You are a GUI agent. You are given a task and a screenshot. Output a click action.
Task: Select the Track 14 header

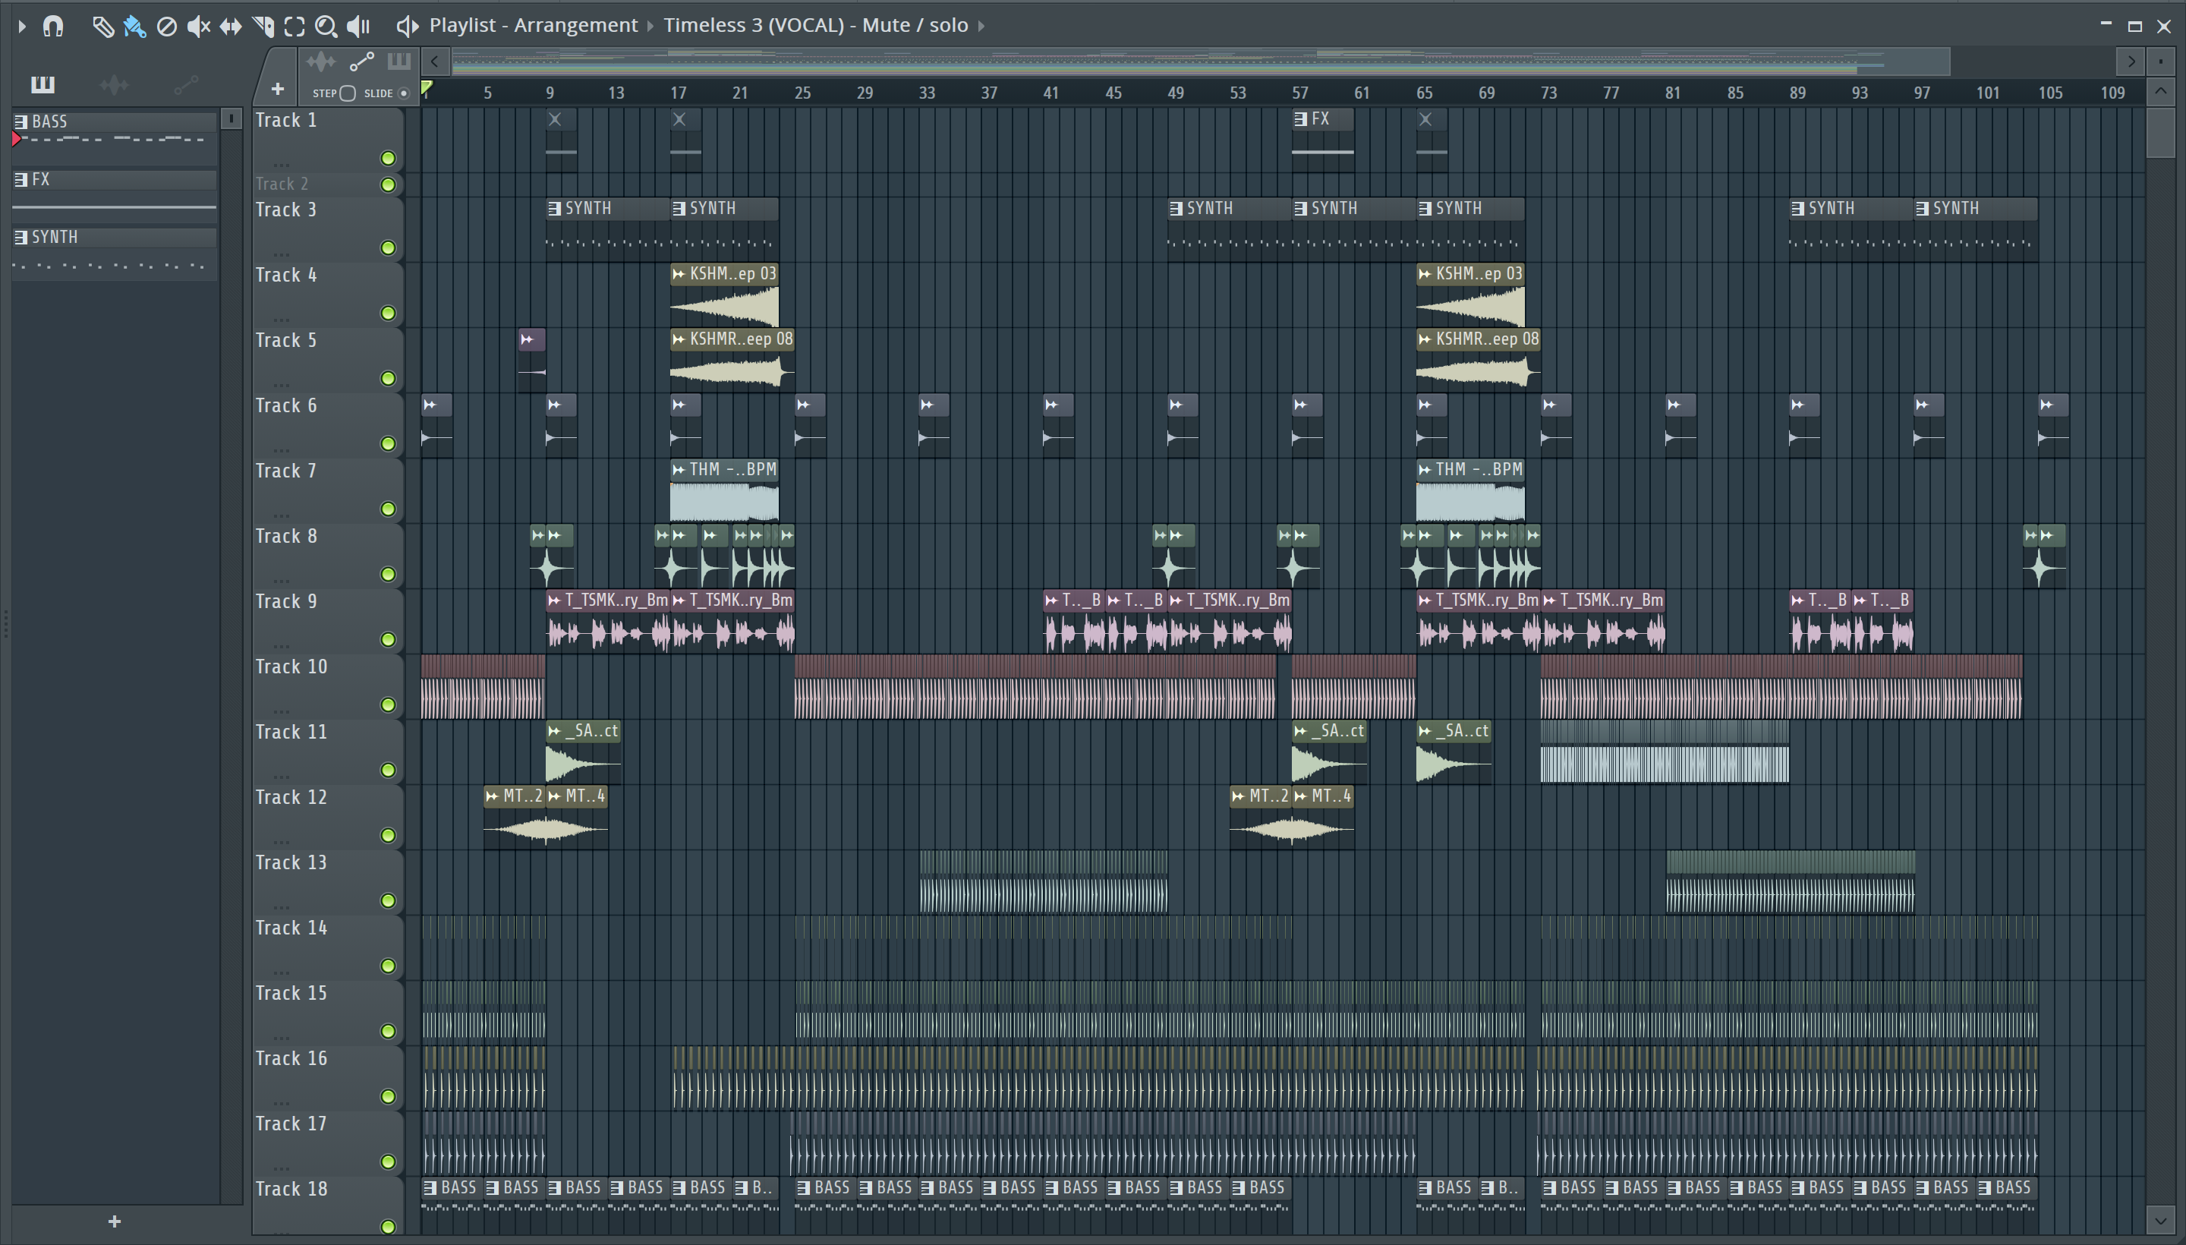[x=327, y=947]
